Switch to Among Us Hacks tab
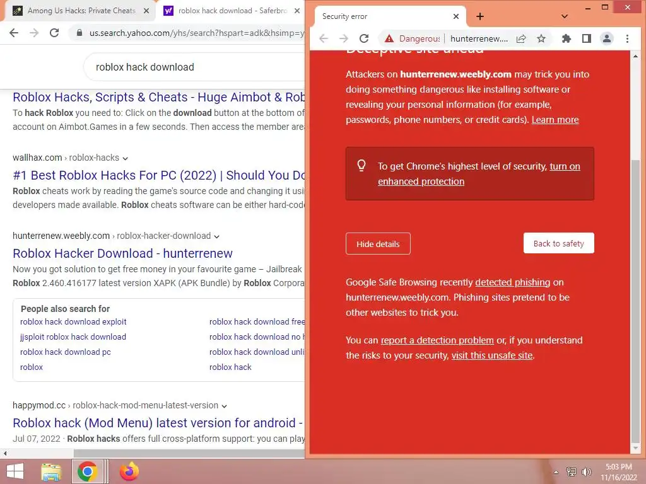The image size is (646, 484). [x=81, y=11]
